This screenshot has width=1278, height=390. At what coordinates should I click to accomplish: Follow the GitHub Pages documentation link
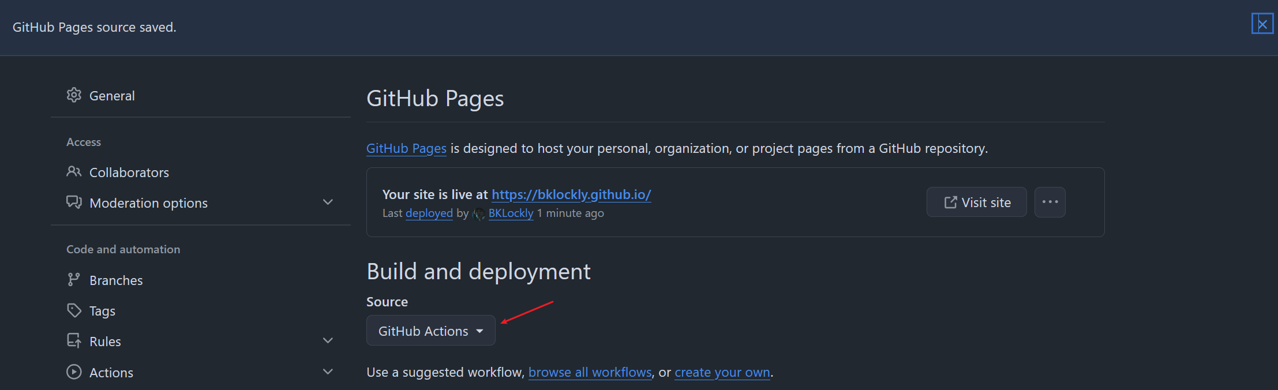[x=406, y=149]
